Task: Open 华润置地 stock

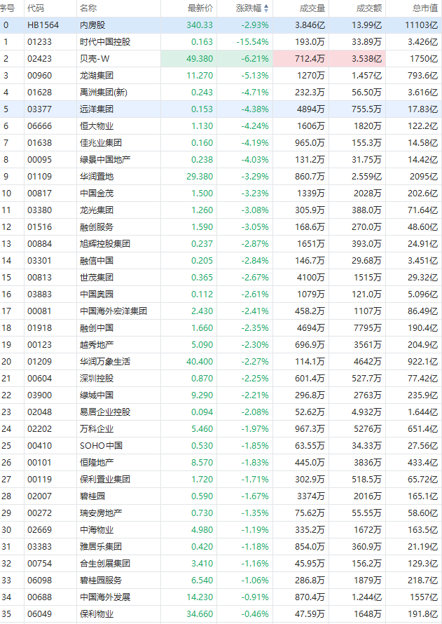Action: (x=97, y=176)
